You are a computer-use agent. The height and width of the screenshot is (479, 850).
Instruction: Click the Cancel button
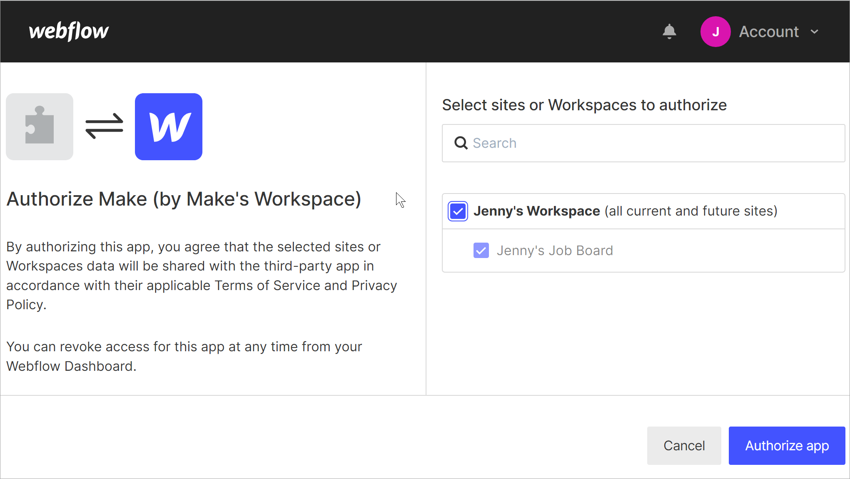coord(684,446)
